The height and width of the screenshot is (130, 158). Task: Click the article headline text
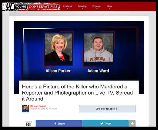point(77,93)
